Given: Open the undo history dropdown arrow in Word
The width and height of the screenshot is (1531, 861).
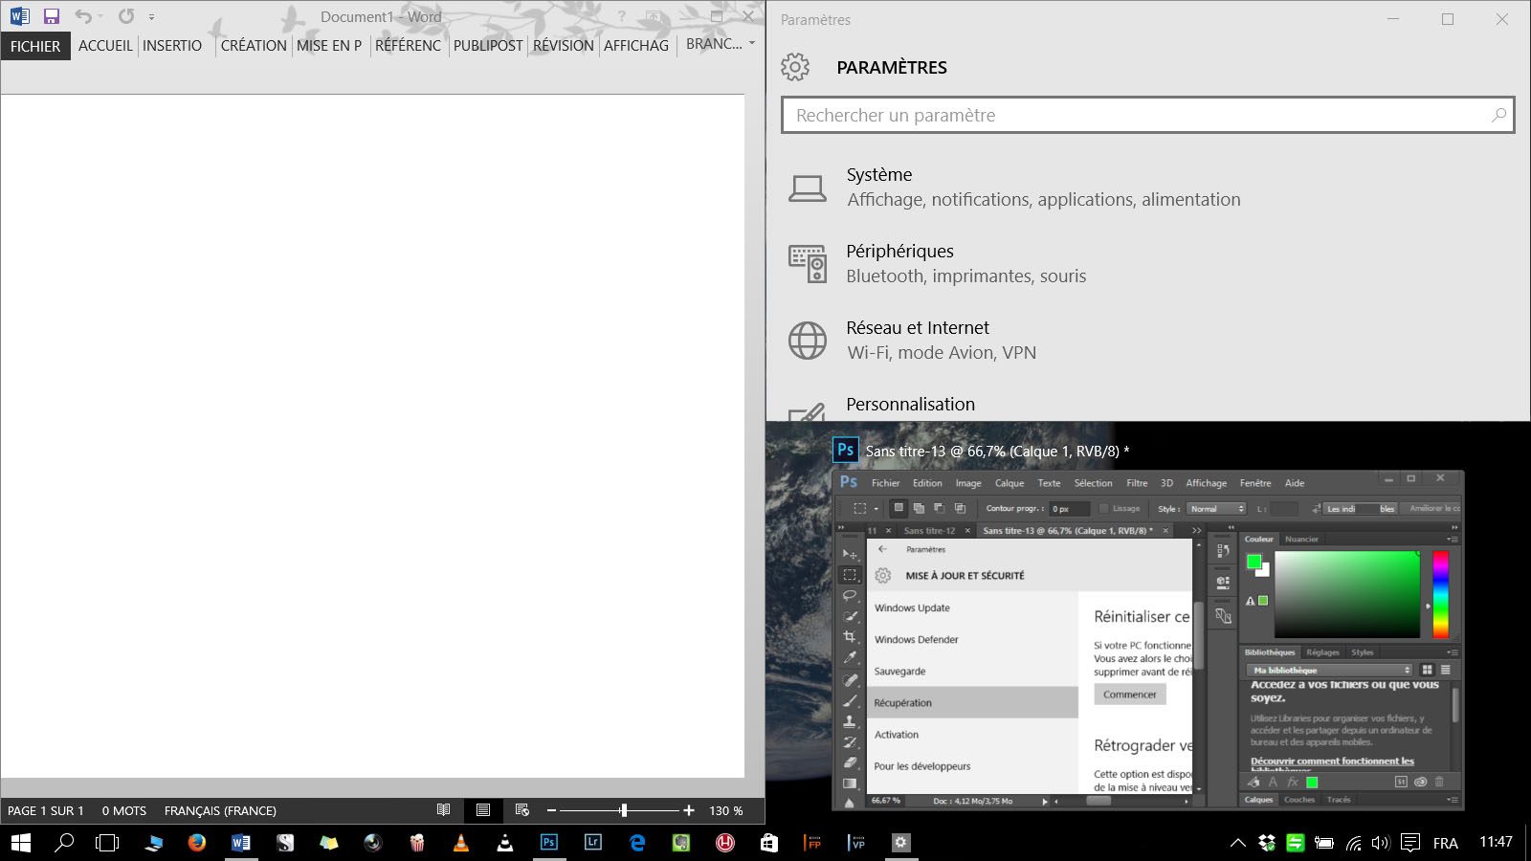Looking at the screenshot, I should pos(100,16).
